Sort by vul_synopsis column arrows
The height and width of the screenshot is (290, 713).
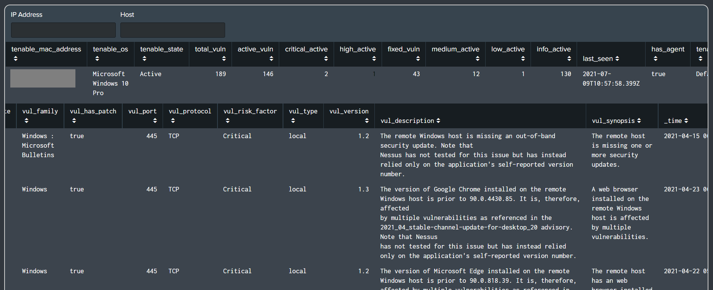tap(639, 121)
